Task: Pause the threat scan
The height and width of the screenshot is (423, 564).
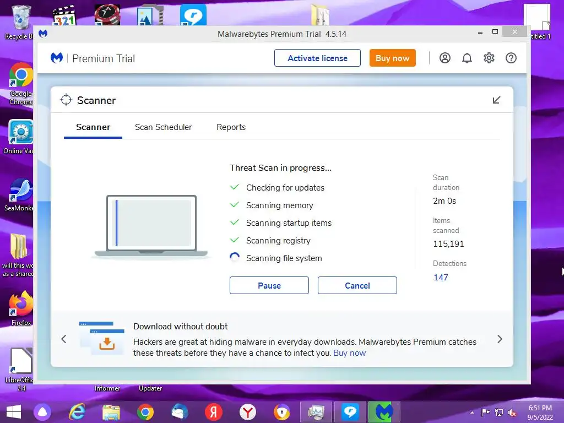Action: (269, 285)
